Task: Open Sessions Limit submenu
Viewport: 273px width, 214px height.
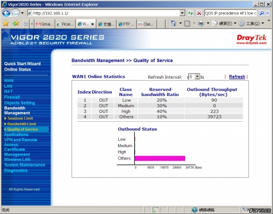Action: [20, 118]
